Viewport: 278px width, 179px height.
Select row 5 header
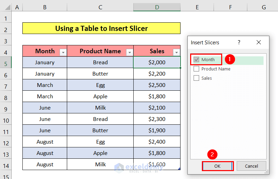6,63
